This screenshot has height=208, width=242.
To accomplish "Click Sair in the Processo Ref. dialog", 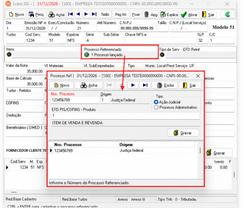I will click(x=190, y=85).
